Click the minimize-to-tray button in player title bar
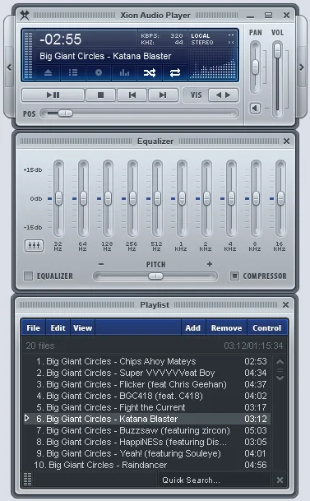This screenshot has width=310, height=501. pyautogui.click(x=251, y=16)
